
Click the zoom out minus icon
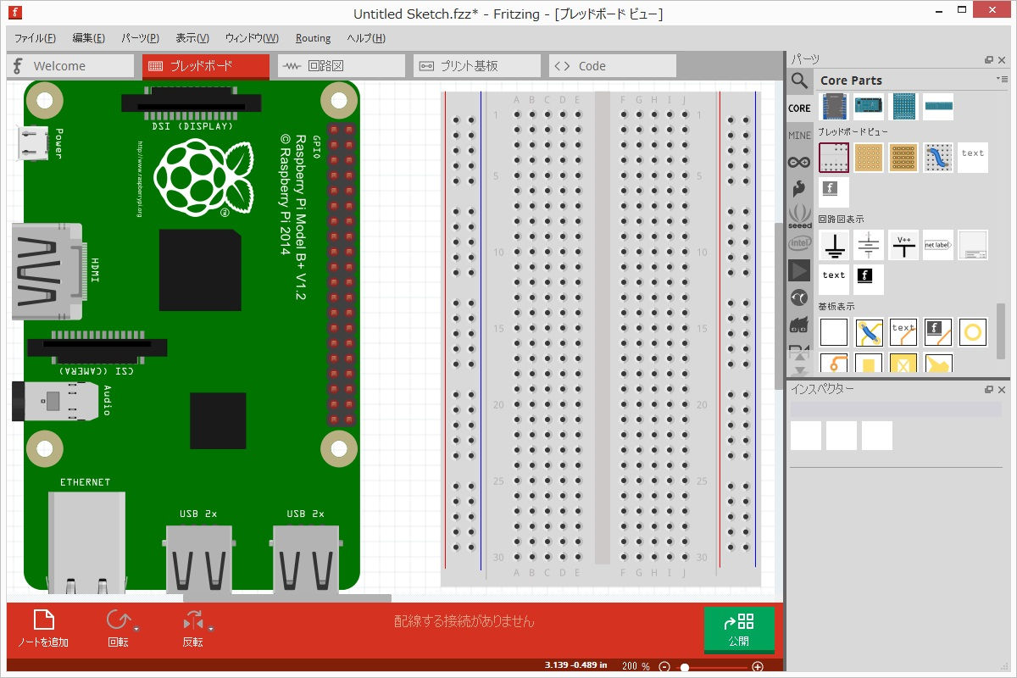click(664, 667)
